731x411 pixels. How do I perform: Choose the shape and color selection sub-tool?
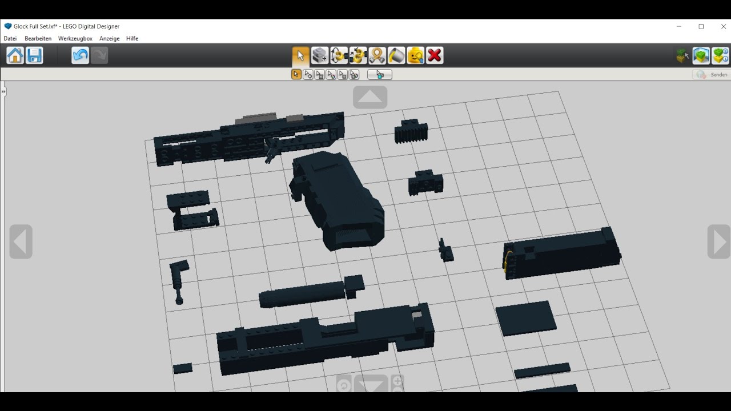[354, 74]
